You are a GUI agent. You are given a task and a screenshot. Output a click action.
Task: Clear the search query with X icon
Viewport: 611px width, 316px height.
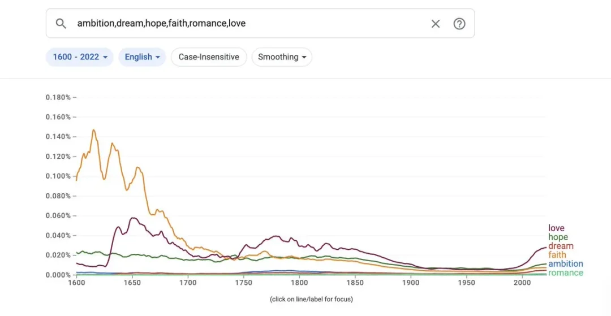[435, 24]
